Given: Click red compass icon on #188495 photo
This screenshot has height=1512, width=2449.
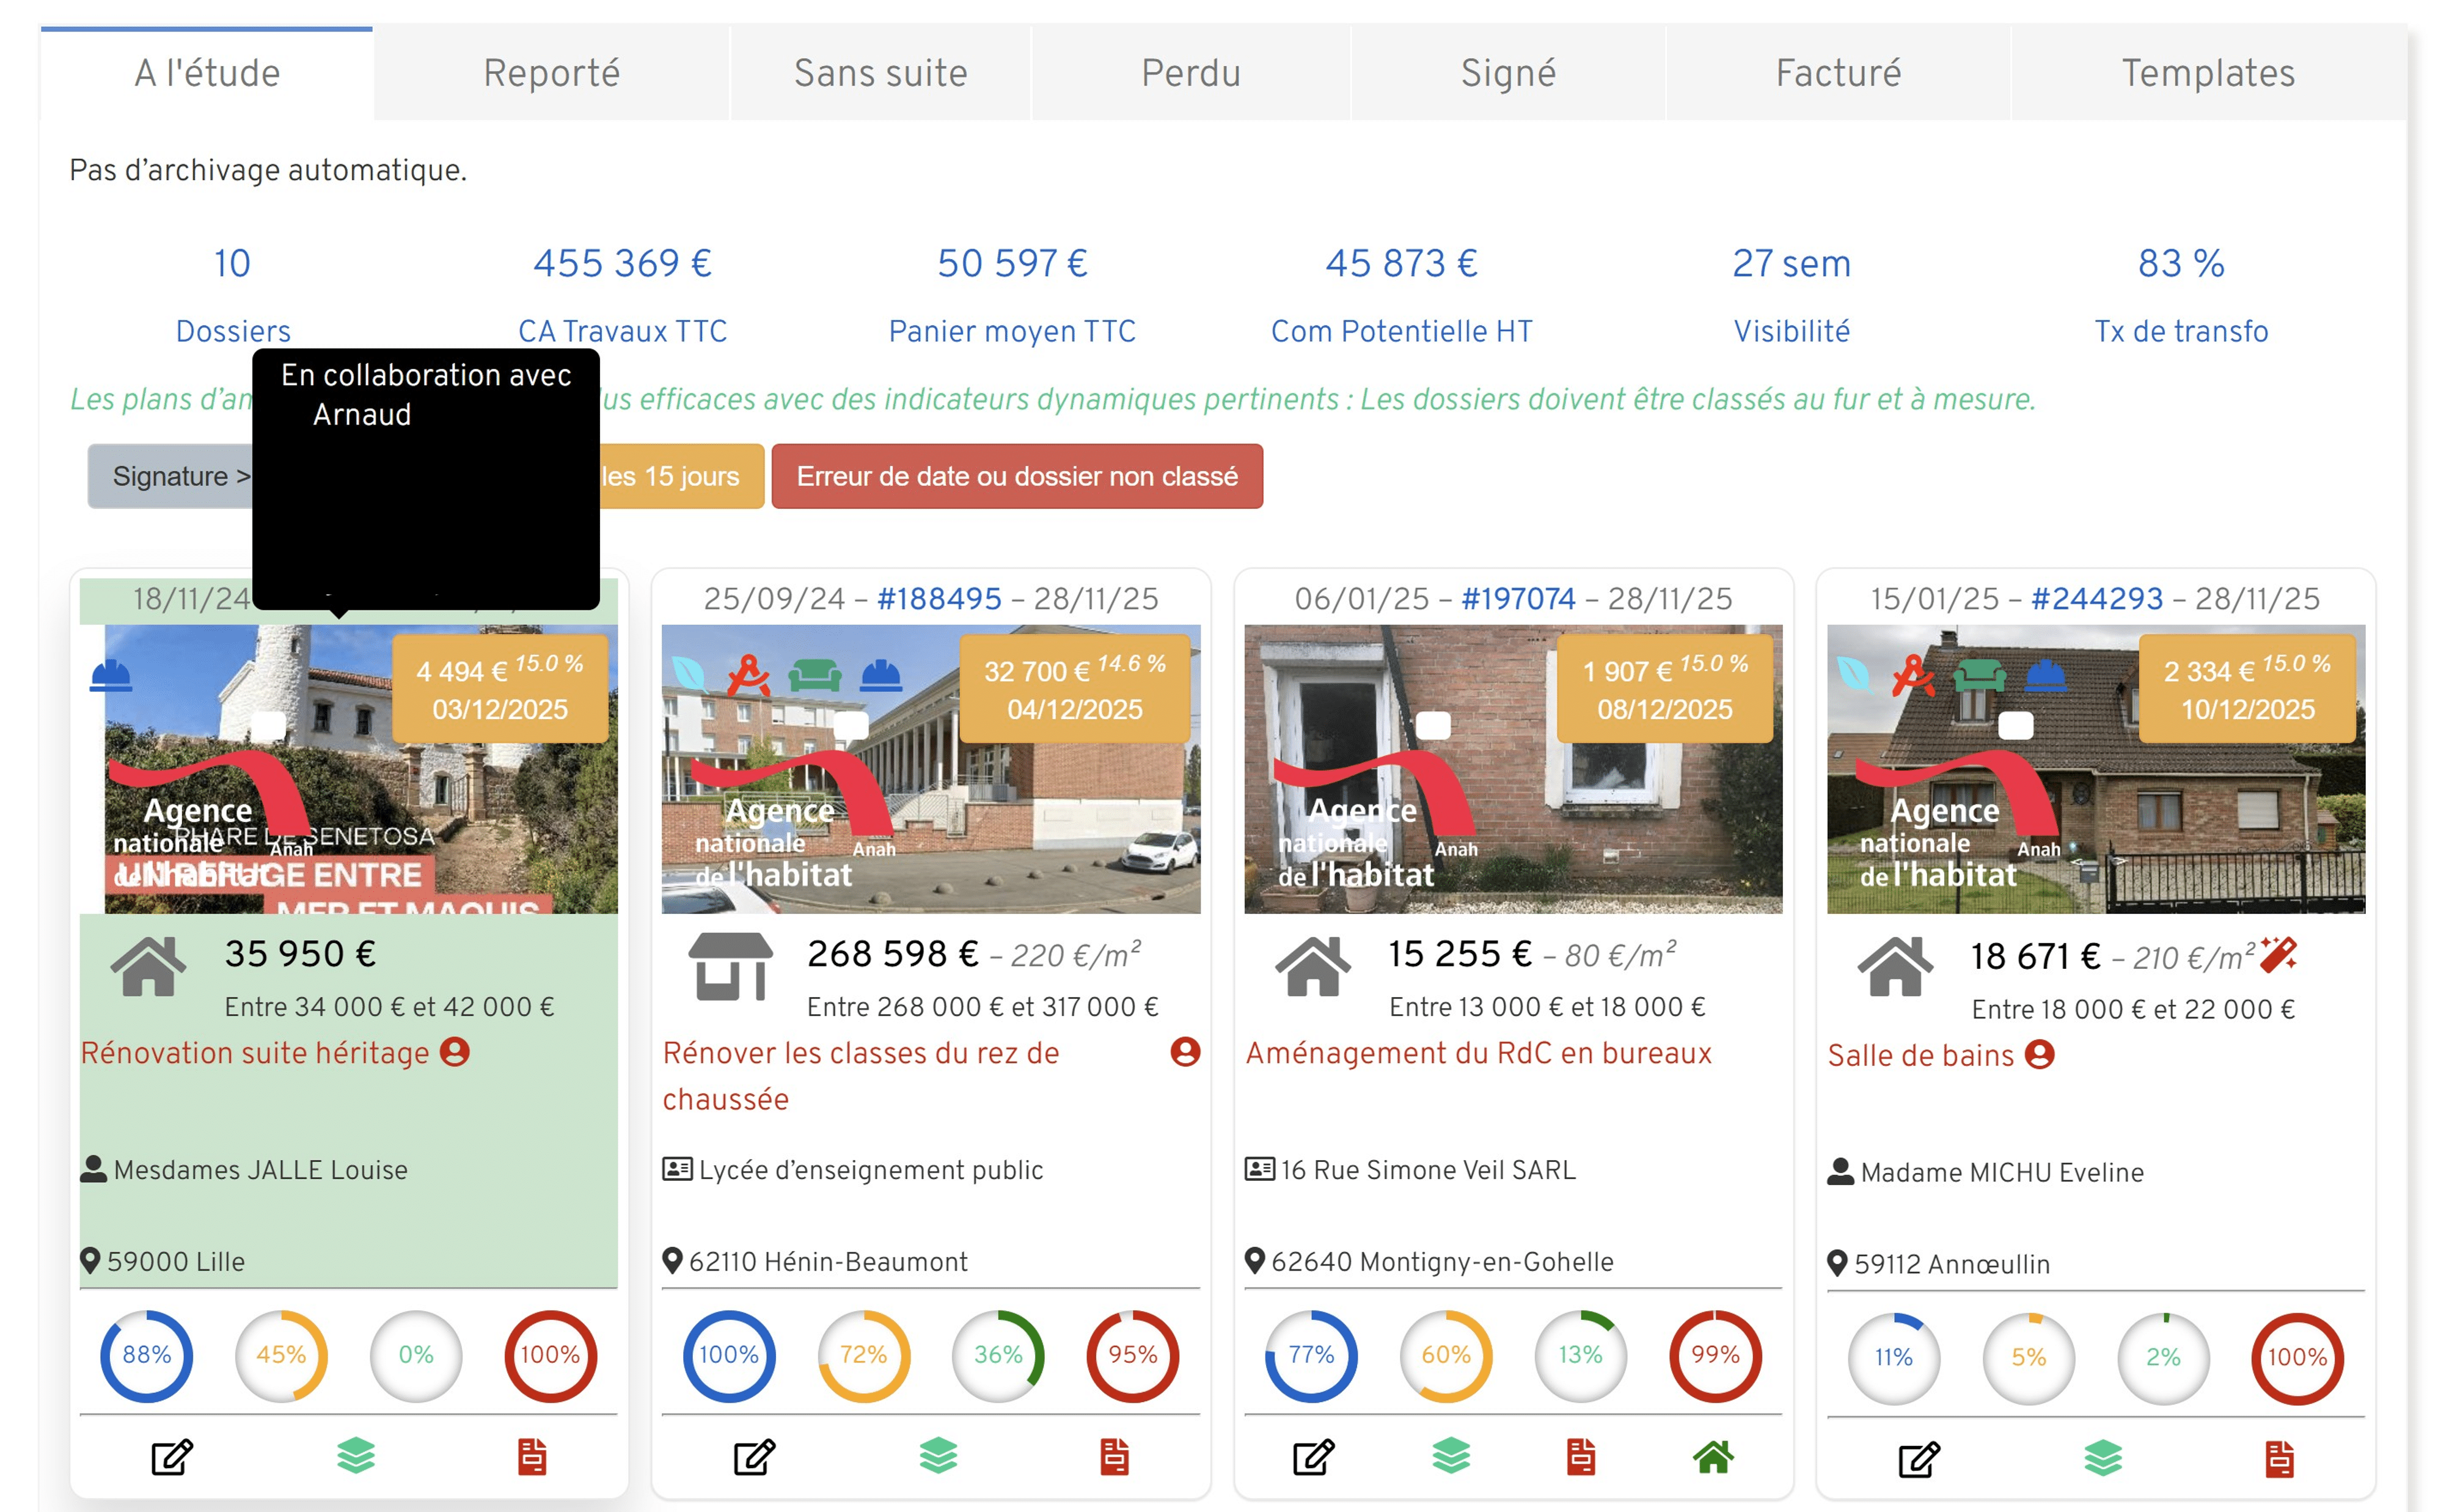Looking at the screenshot, I should coord(748,676).
